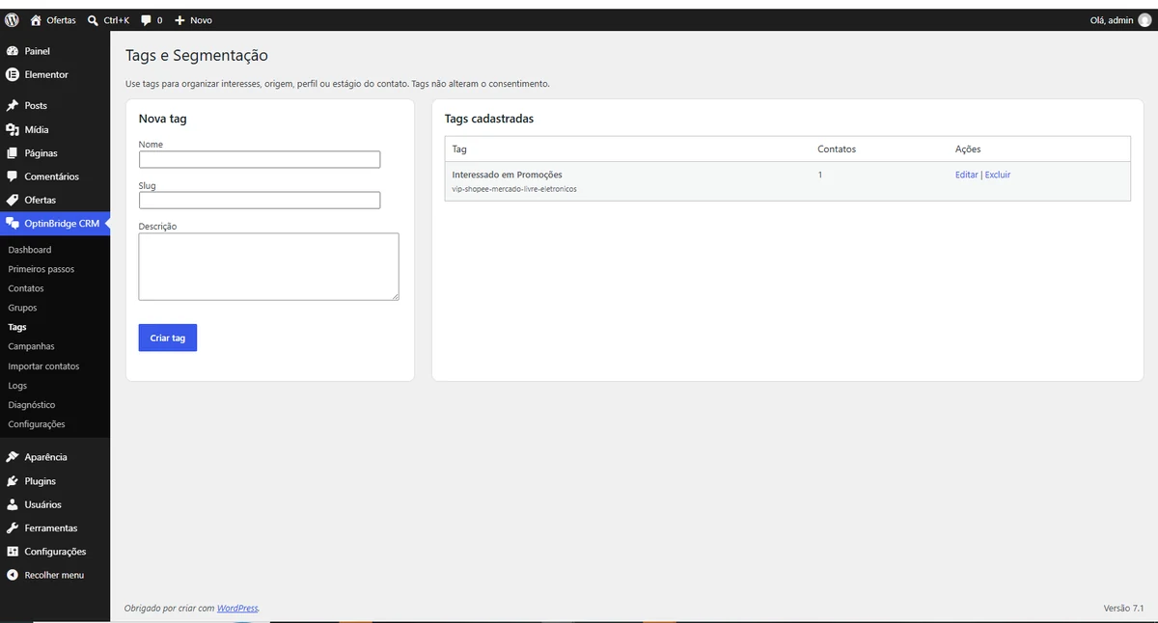Viewport: 1158px width, 623px height.
Task: Click the Posts pushpin icon
Action: (x=13, y=106)
